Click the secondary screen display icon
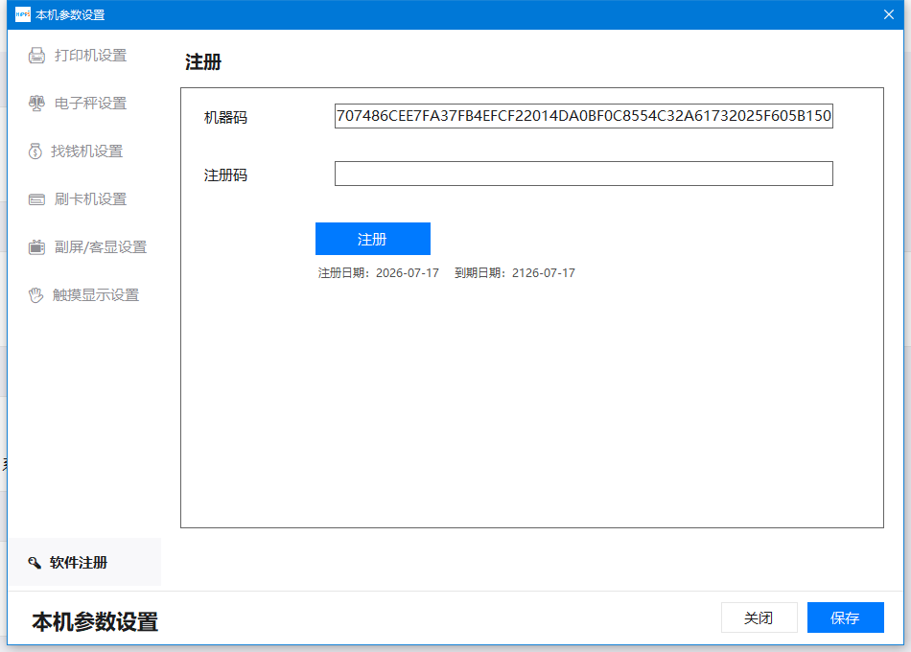Viewport: 911px width, 652px height. (36, 247)
